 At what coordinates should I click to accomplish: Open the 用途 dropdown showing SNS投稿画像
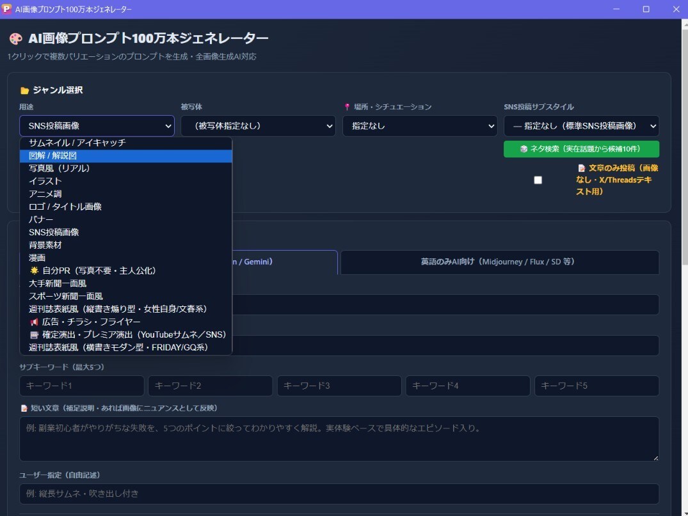coord(97,126)
